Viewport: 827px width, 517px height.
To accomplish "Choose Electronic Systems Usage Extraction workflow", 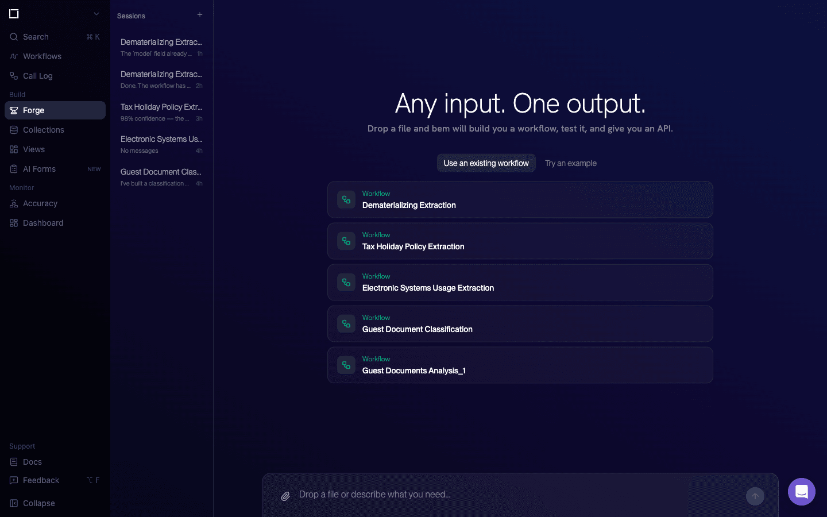I will (x=520, y=283).
